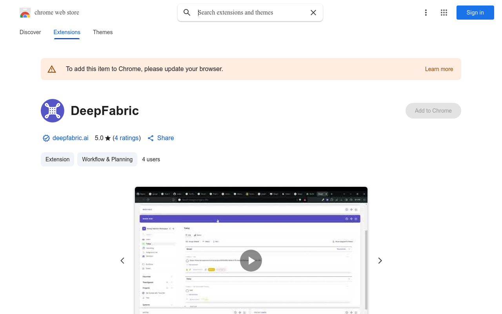502x314 pixels.
Task: Go to previous screenshot with left arrow
Action: pyautogui.click(x=122, y=261)
